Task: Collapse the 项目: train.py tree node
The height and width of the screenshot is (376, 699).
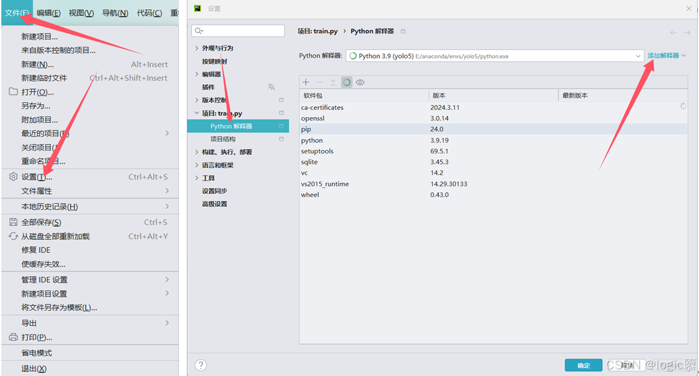Action: click(197, 113)
